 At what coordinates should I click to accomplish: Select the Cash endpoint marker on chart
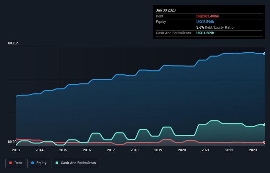pyautogui.click(x=264, y=125)
